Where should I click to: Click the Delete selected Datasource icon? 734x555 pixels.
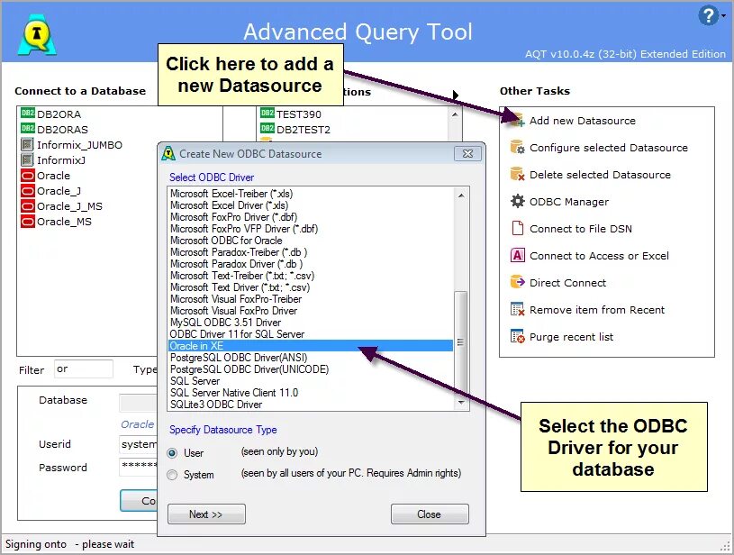517,174
